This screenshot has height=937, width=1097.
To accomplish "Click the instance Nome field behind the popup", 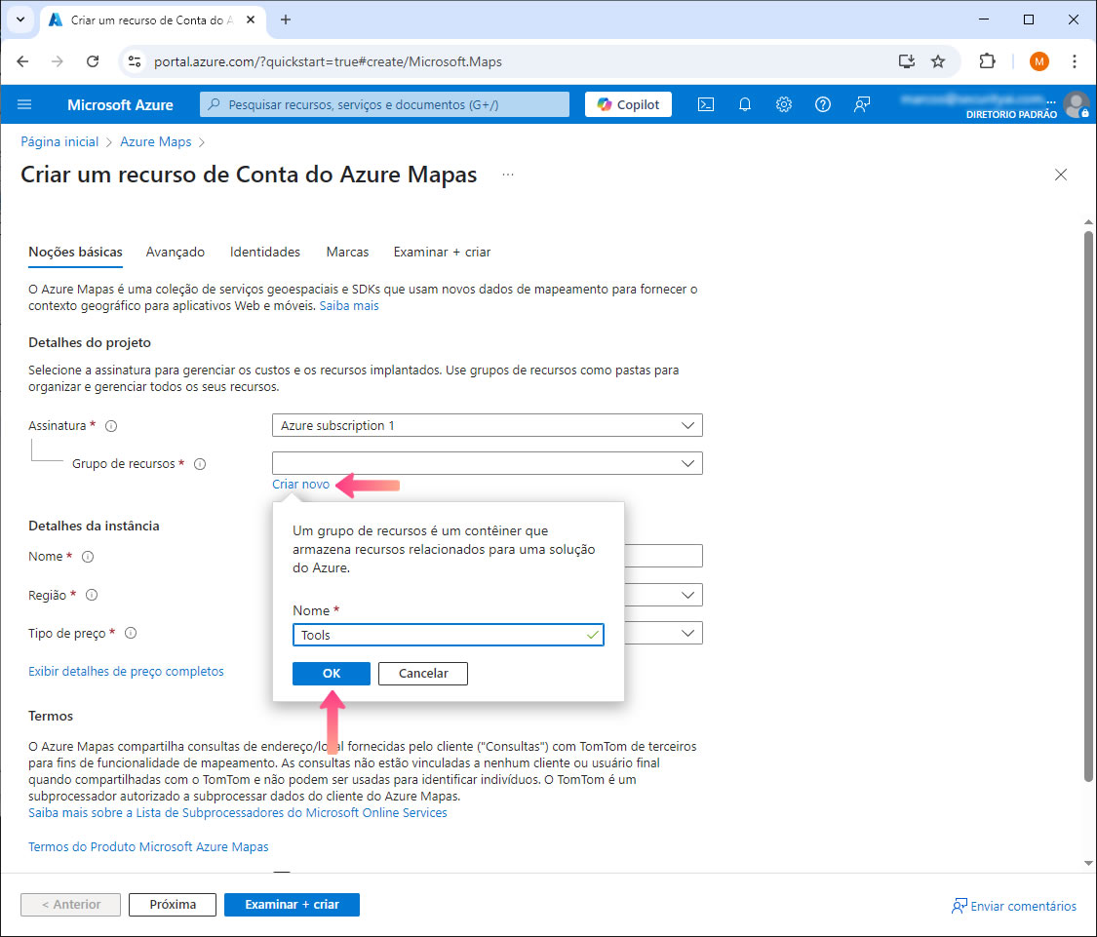I will (663, 556).
